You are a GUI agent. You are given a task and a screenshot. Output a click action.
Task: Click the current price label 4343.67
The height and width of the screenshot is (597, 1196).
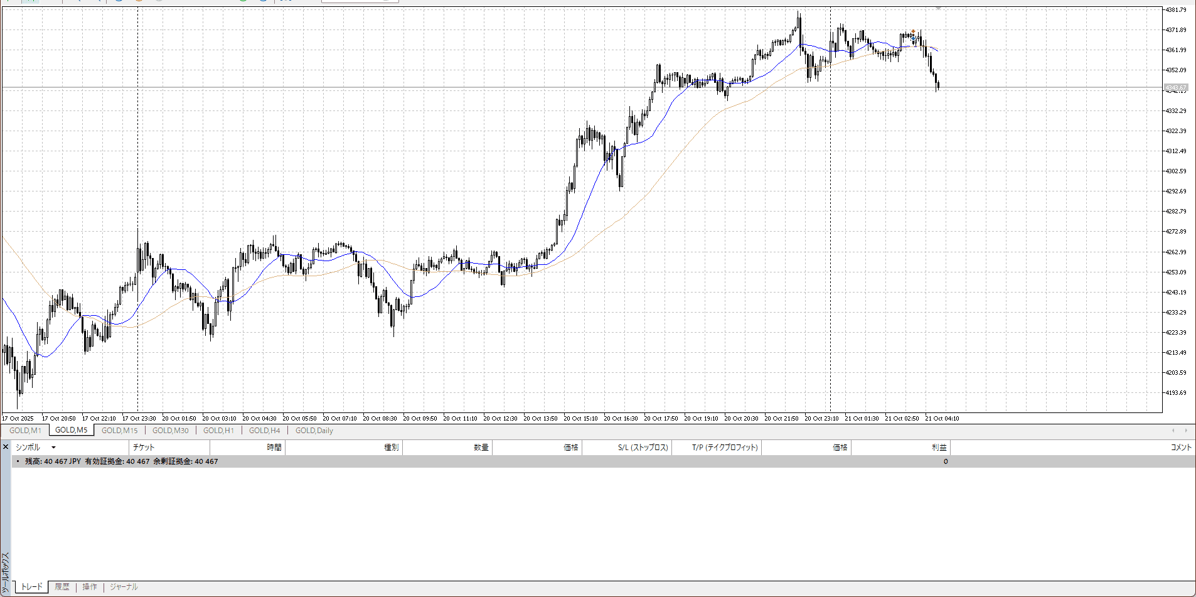point(1175,88)
